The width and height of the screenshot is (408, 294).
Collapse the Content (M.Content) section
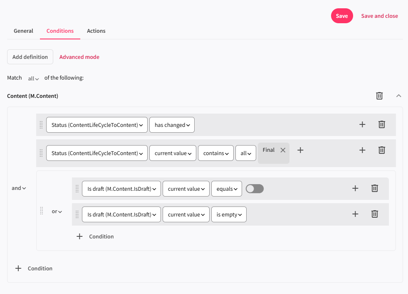398,96
